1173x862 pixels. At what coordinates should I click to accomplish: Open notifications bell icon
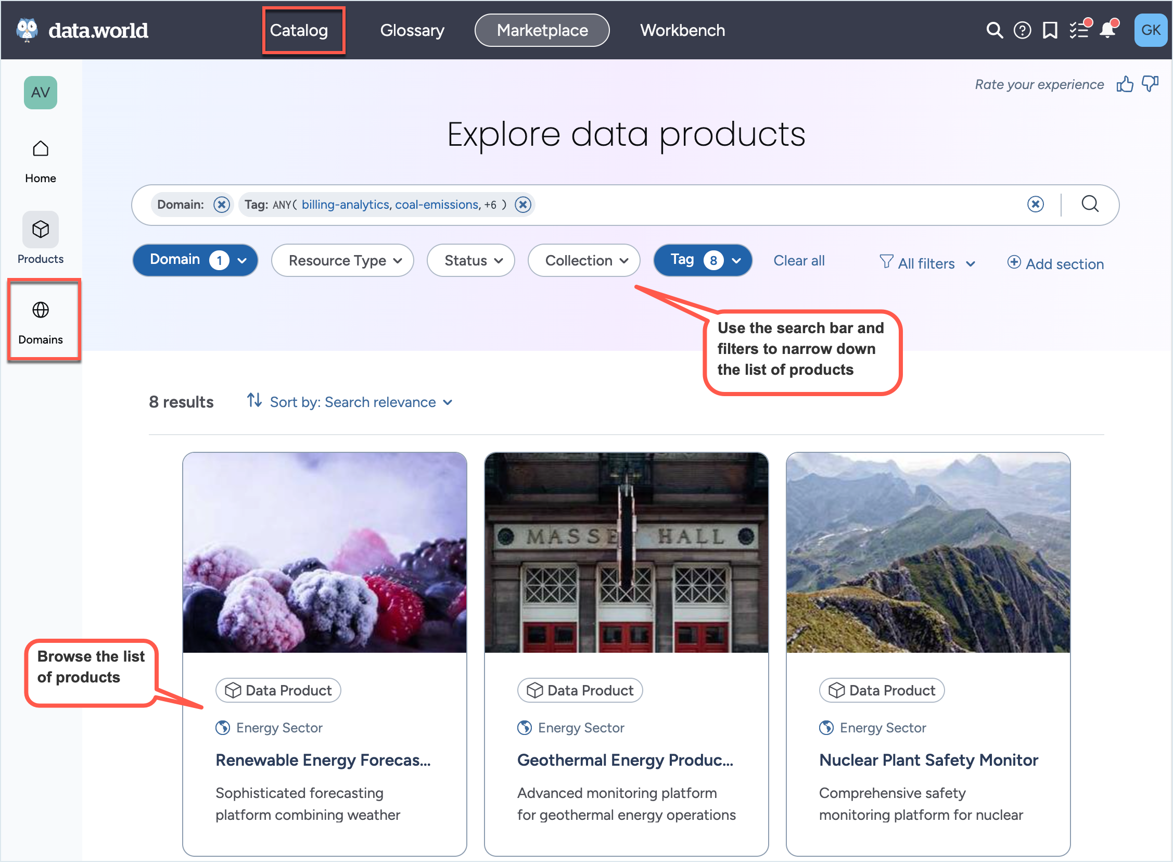(1107, 30)
